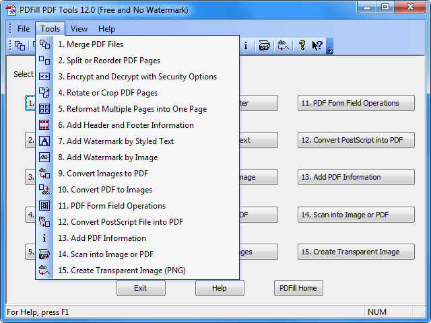
Task: Click the Exit button
Action: coord(141,288)
